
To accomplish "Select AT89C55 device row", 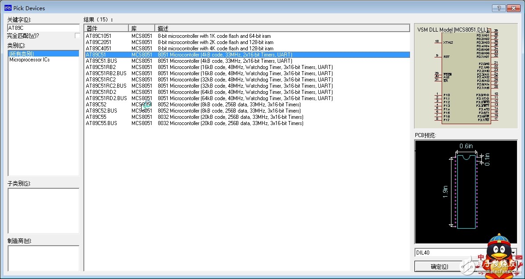I will 247,117.
